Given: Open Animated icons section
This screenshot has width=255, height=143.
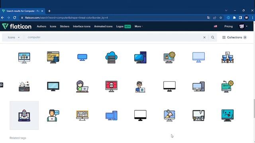Looking at the screenshot, I should [103, 26].
